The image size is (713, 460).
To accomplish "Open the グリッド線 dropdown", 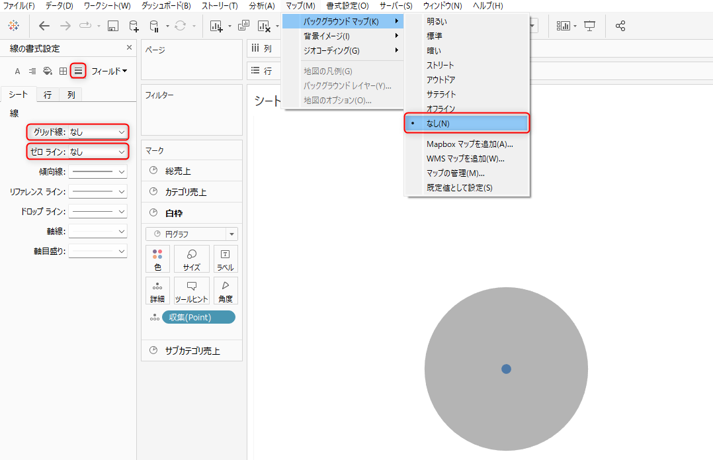I will click(97, 132).
